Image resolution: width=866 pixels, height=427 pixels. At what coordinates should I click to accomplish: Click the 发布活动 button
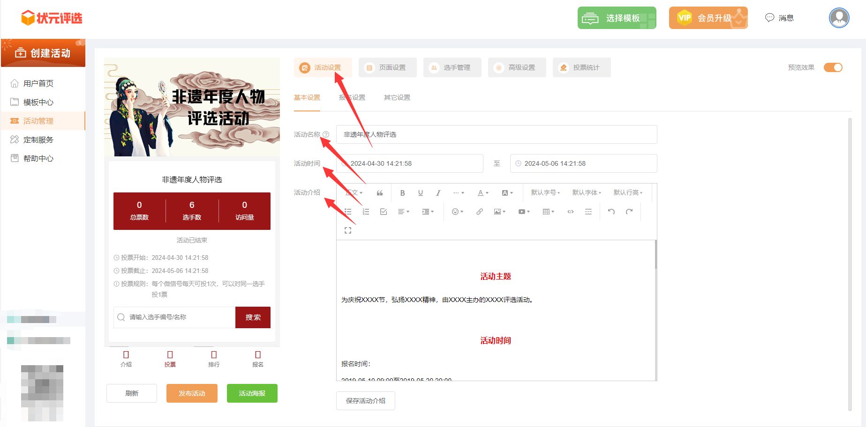click(x=192, y=393)
